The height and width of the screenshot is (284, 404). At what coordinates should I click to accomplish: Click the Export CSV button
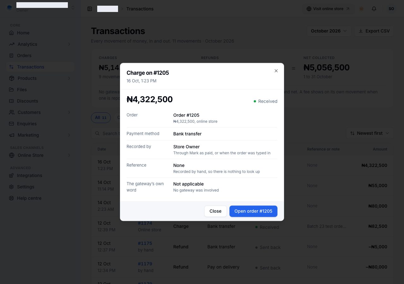click(x=374, y=31)
